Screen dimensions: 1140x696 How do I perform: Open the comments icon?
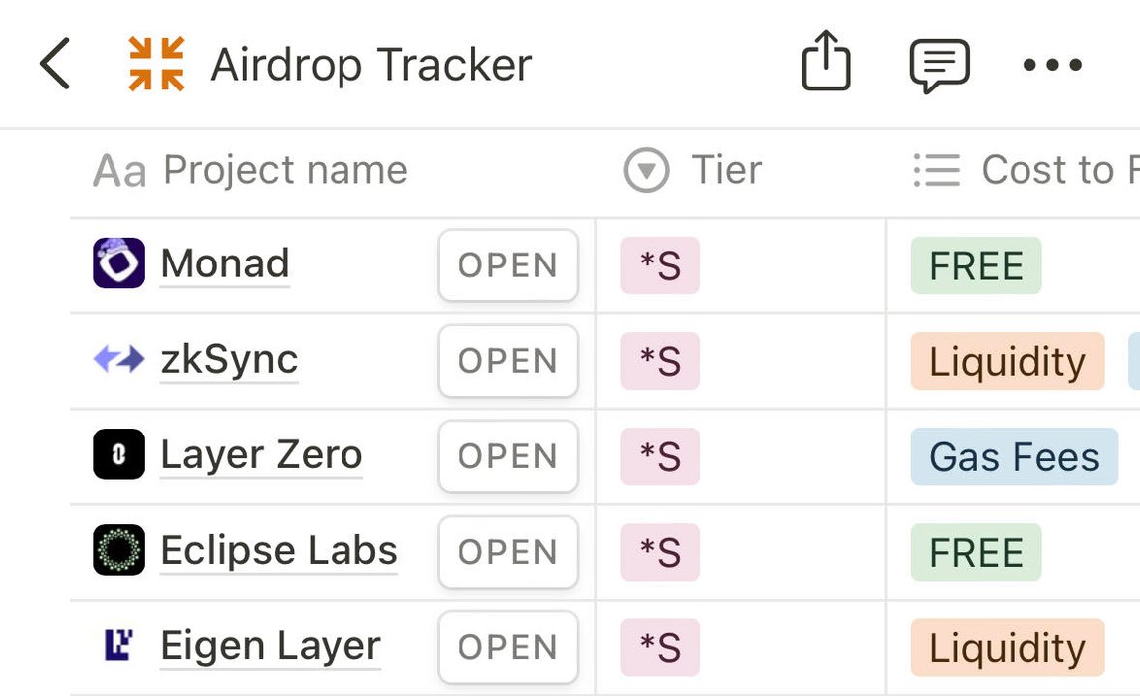[939, 66]
